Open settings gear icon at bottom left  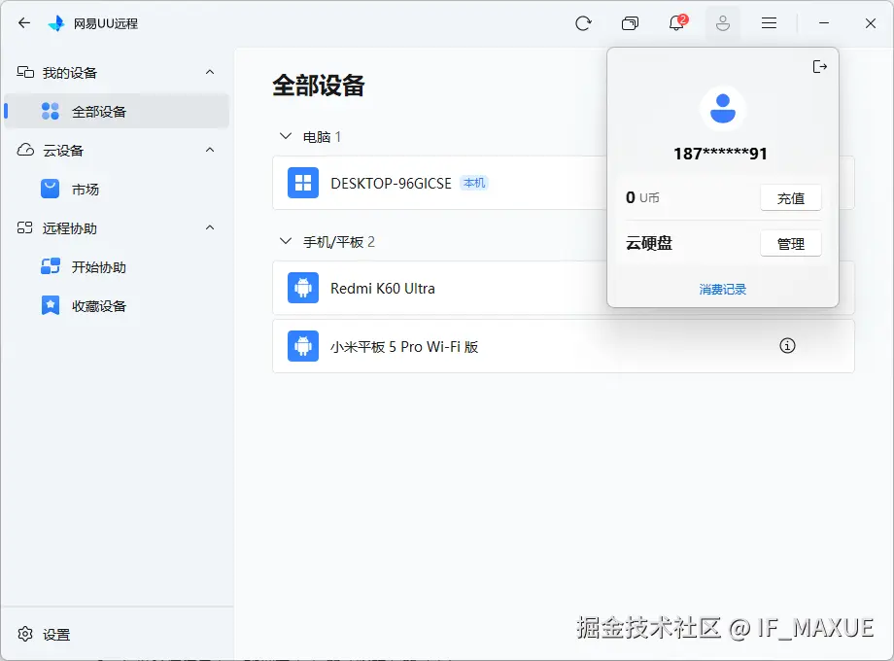25,634
